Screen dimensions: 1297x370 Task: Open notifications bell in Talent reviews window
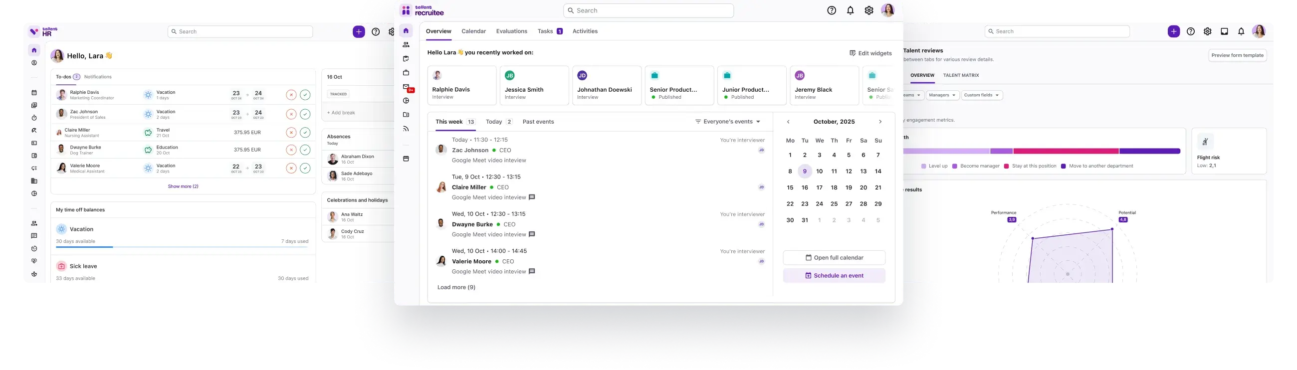(x=1241, y=32)
